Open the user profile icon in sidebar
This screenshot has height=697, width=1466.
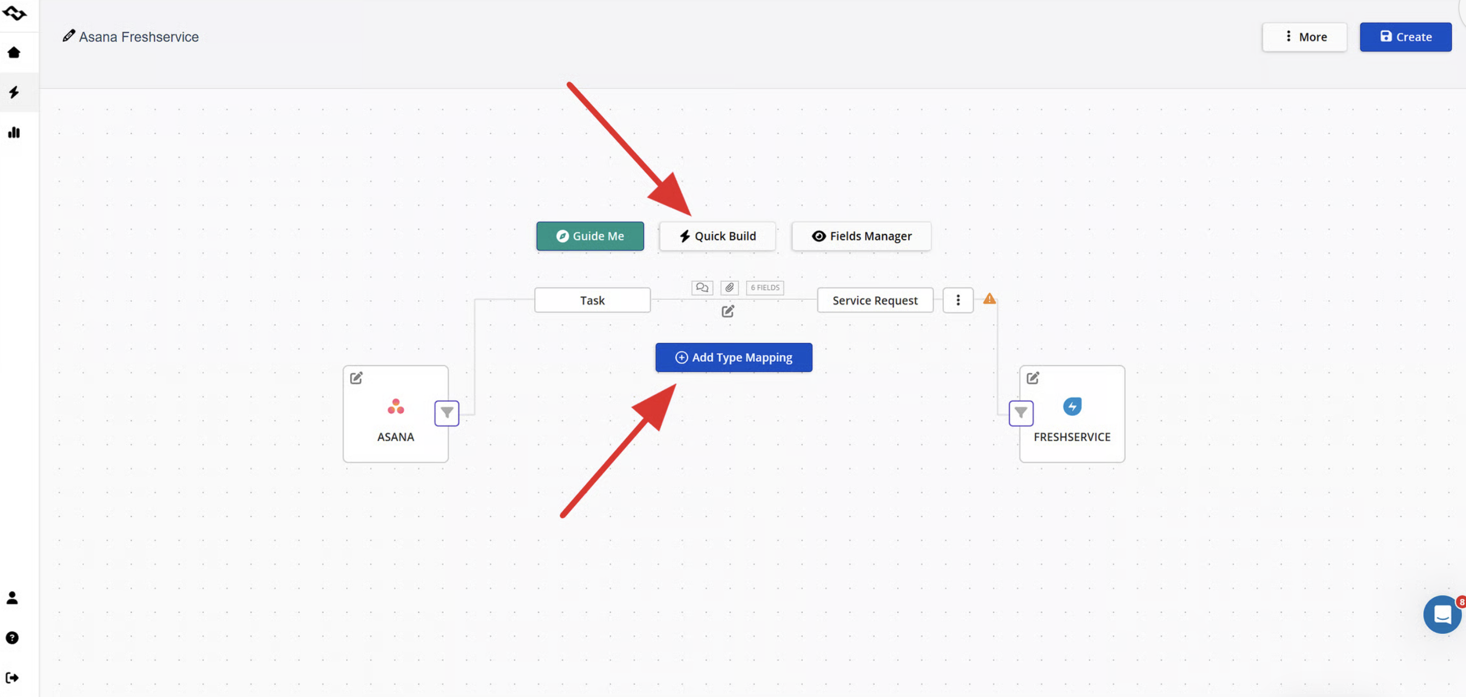(12, 597)
